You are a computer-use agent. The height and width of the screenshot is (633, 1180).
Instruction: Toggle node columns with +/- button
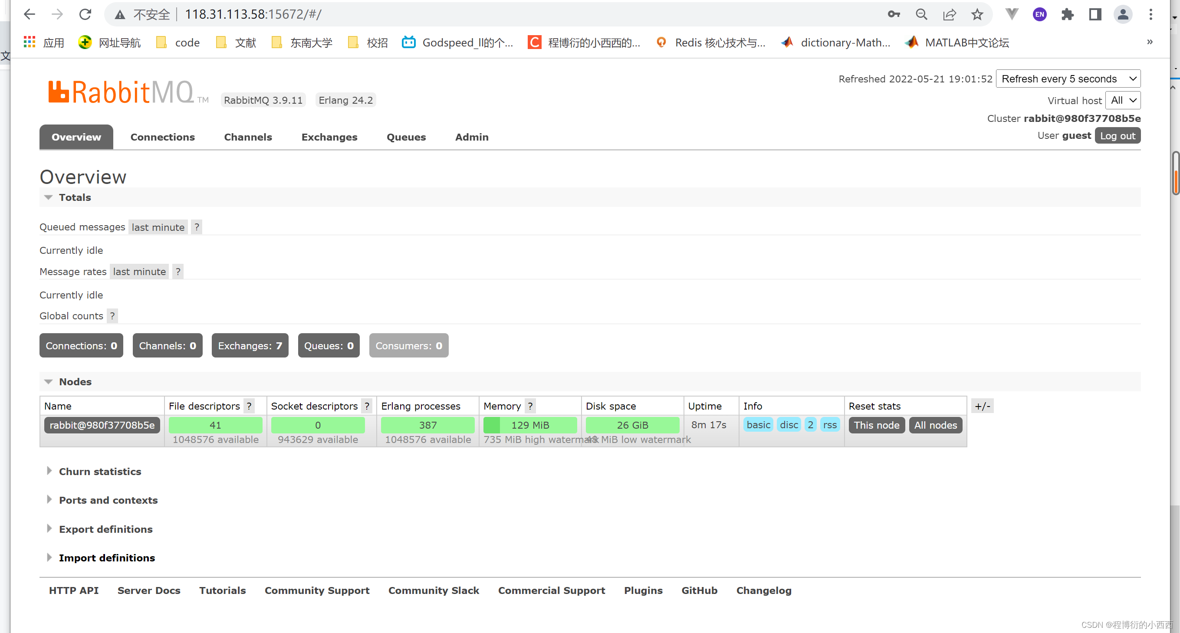(x=982, y=406)
